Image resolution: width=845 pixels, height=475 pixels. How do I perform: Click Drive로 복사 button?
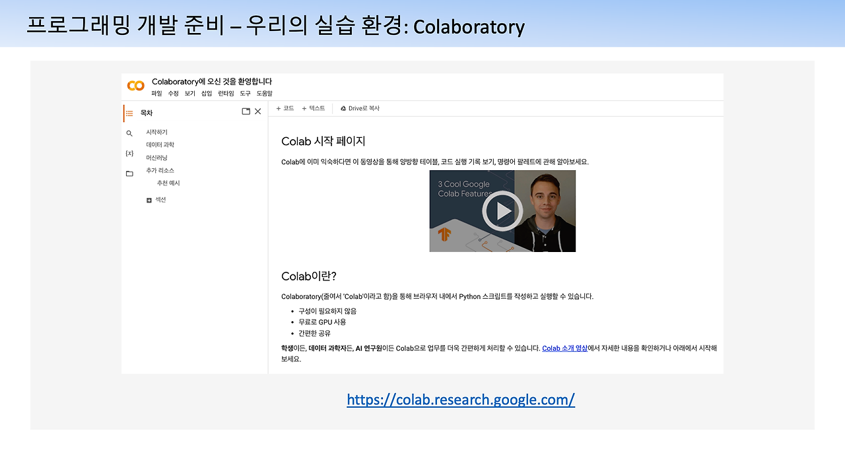pos(360,108)
